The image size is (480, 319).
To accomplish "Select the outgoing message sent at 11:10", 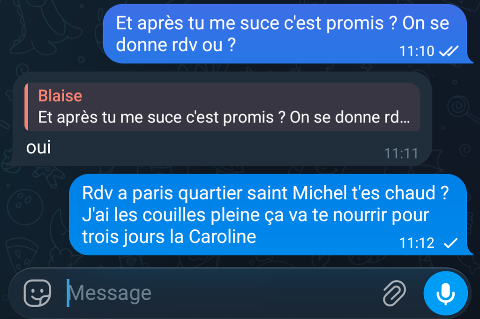I will [x=288, y=34].
